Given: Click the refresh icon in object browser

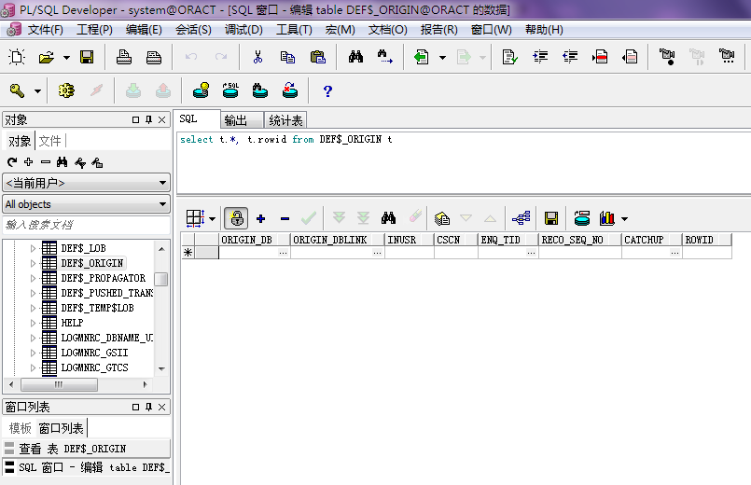Looking at the screenshot, I should pos(12,162).
